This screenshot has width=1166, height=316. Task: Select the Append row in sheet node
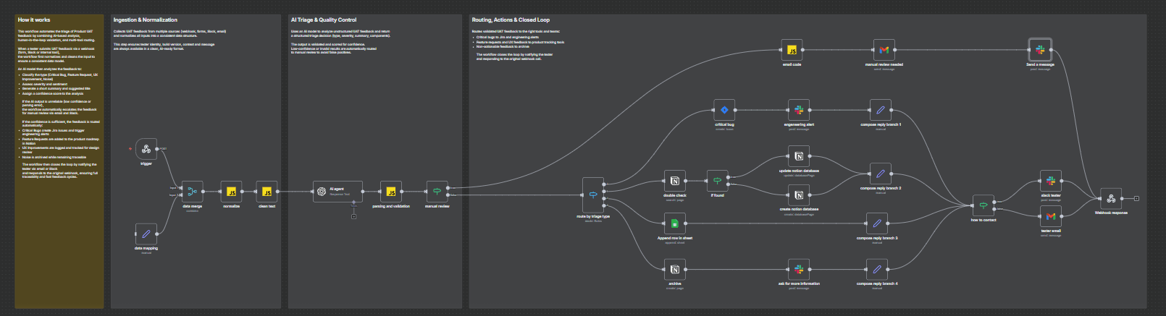674,223
